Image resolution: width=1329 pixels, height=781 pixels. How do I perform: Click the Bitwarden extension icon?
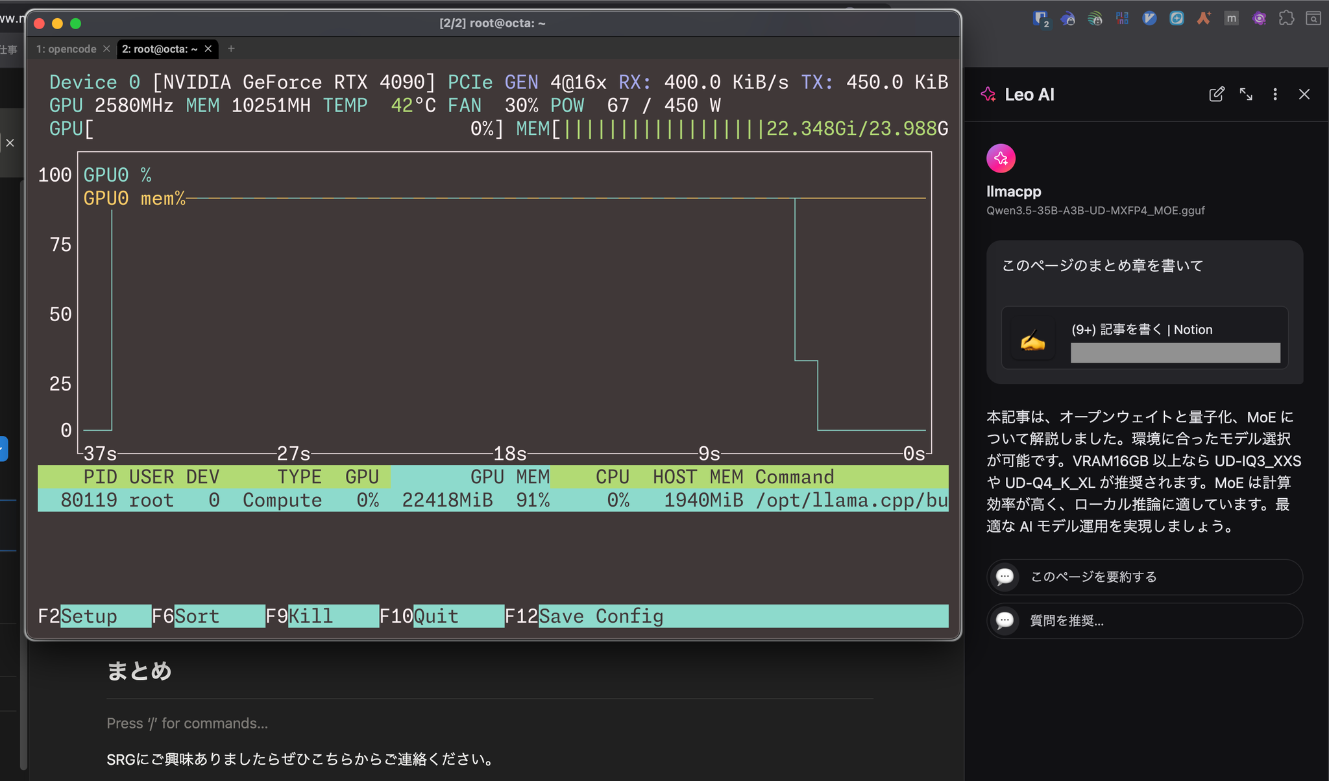(x=1041, y=18)
